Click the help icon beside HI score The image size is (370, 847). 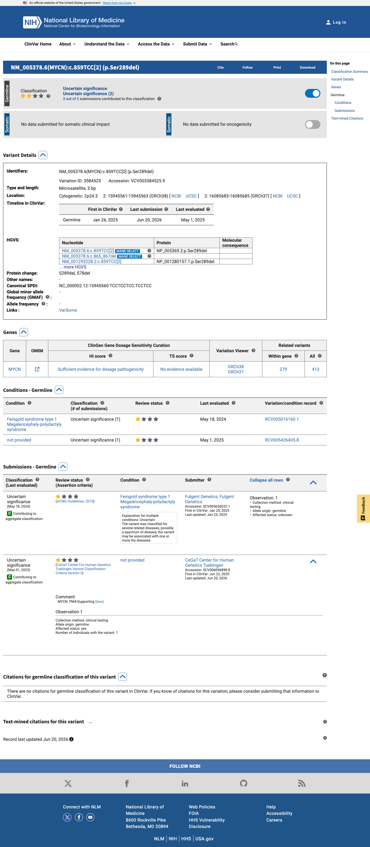(110, 356)
